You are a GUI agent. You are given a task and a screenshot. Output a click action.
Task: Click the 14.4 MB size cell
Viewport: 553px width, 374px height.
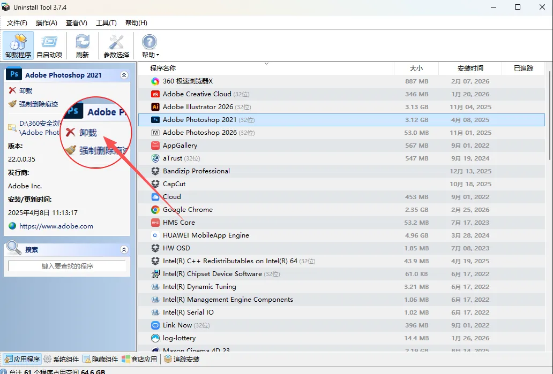[416, 338]
